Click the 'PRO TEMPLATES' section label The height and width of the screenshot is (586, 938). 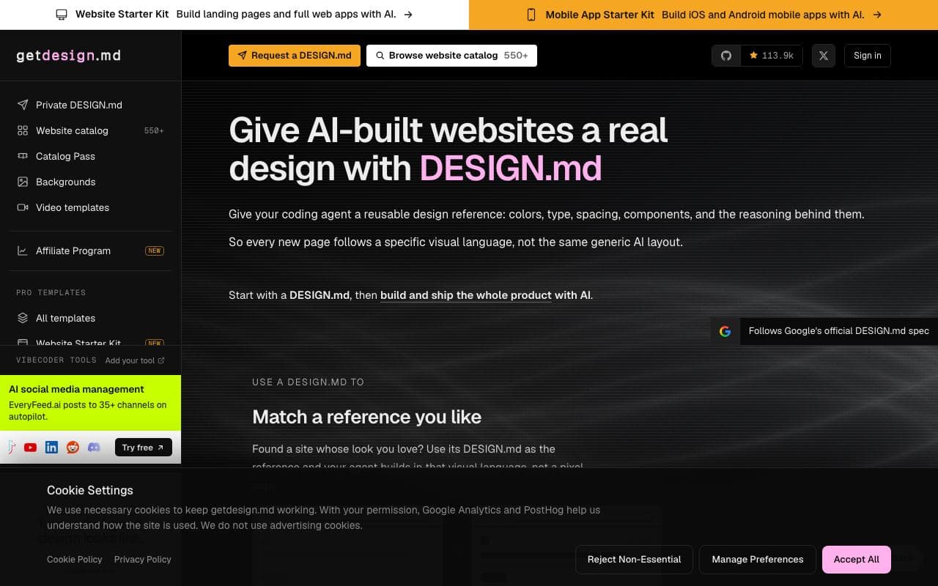tap(51, 292)
